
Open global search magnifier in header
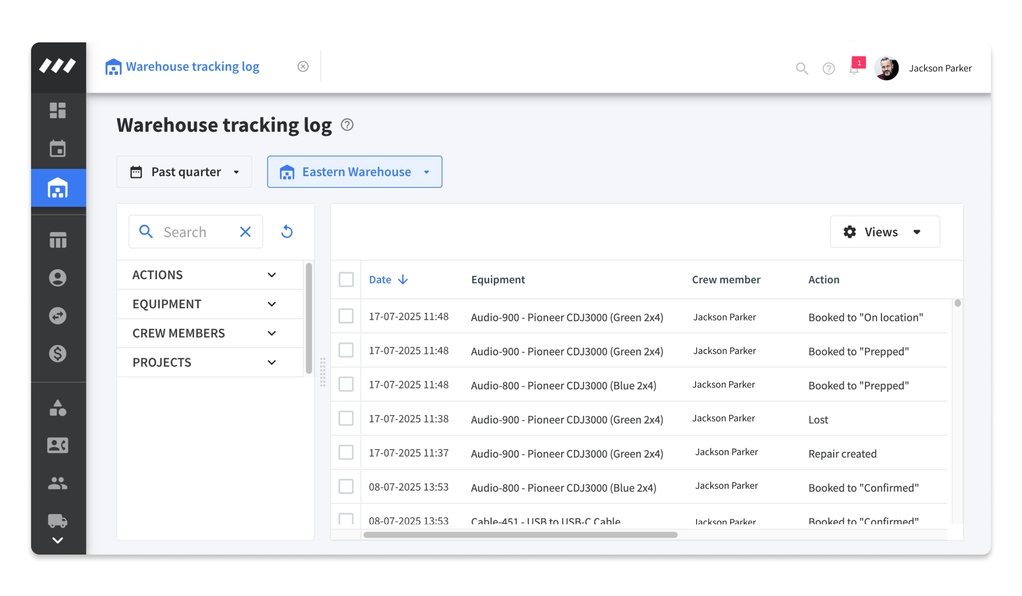(x=802, y=68)
